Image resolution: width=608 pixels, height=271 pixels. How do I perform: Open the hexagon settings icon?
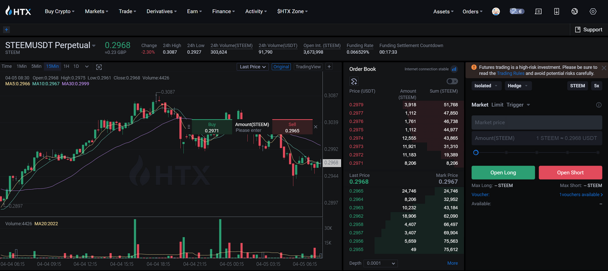(593, 11)
